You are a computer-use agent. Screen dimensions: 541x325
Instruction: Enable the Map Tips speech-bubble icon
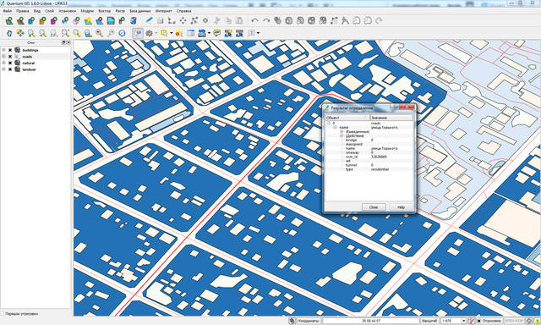[216, 33]
